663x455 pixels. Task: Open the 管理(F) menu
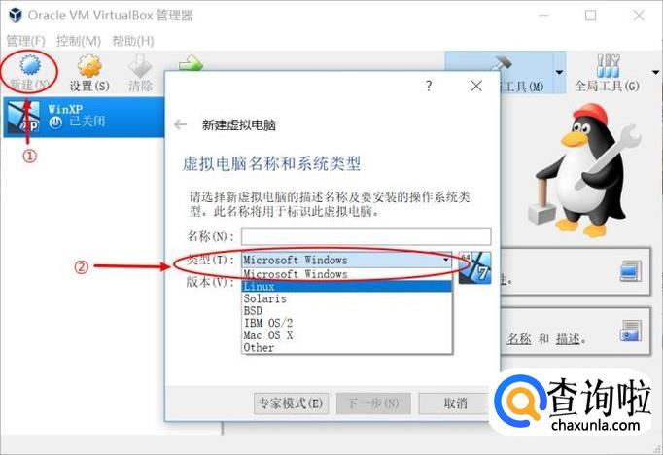[x=26, y=41]
